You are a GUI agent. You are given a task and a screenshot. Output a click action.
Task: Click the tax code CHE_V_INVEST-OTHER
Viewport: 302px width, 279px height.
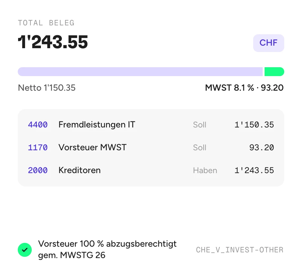coord(240,250)
